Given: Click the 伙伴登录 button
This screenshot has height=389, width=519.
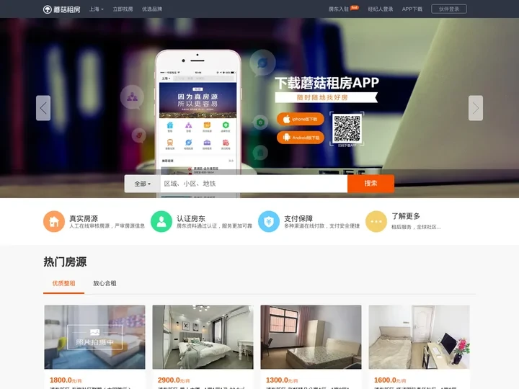Looking at the screenshot, I should 449,9.
